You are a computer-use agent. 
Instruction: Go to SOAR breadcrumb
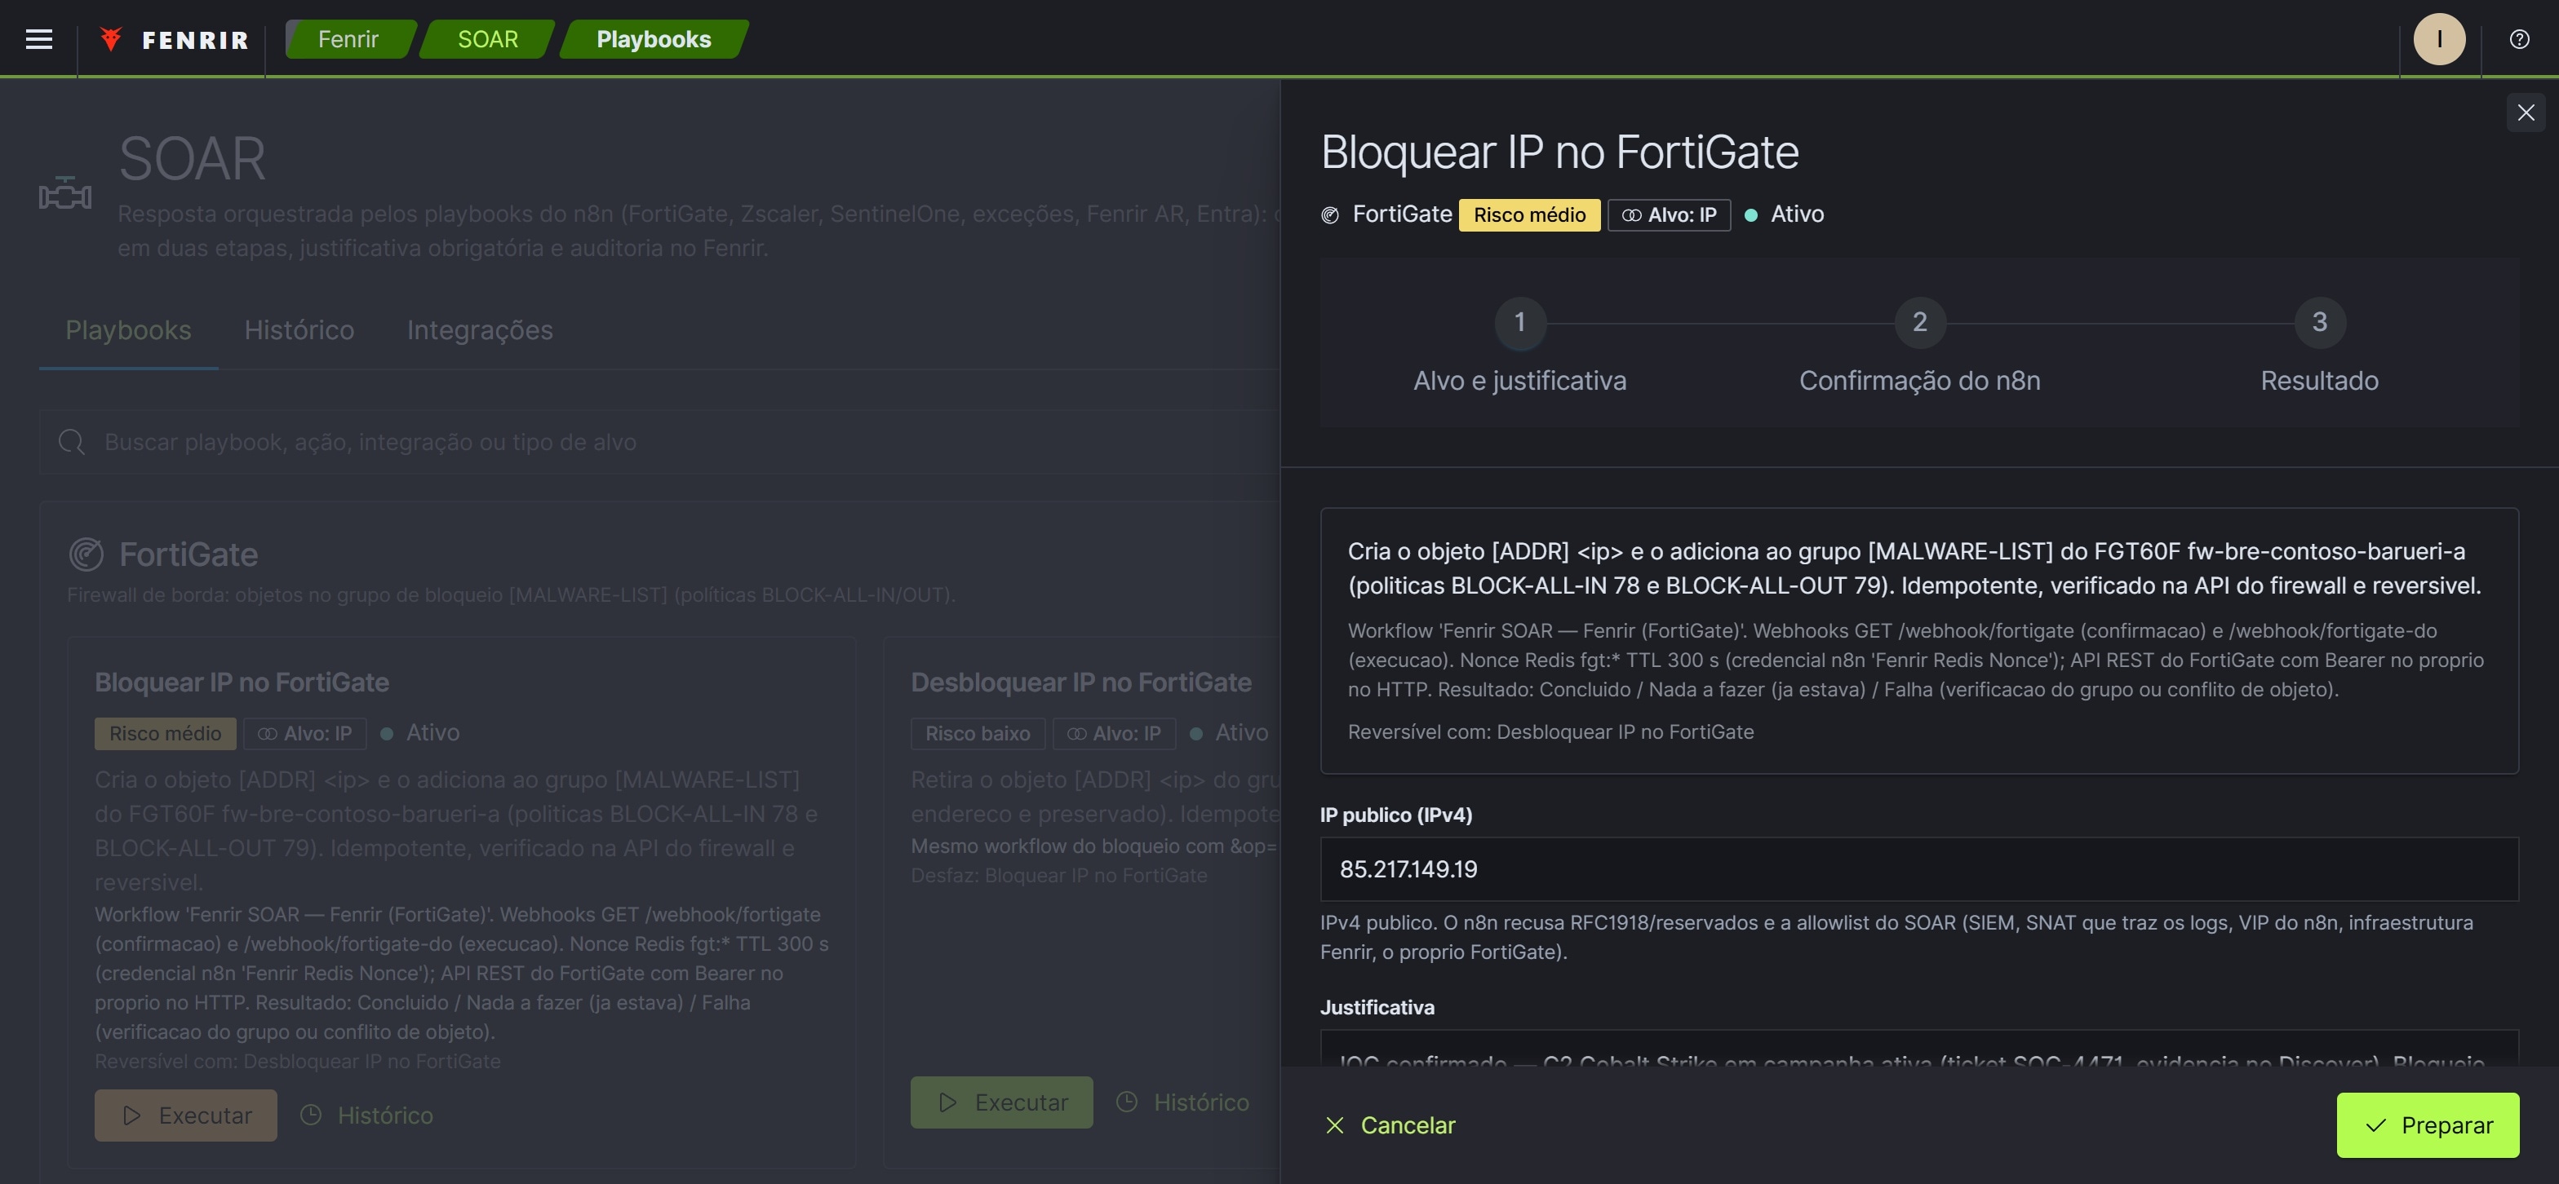[x=487, y=38]
